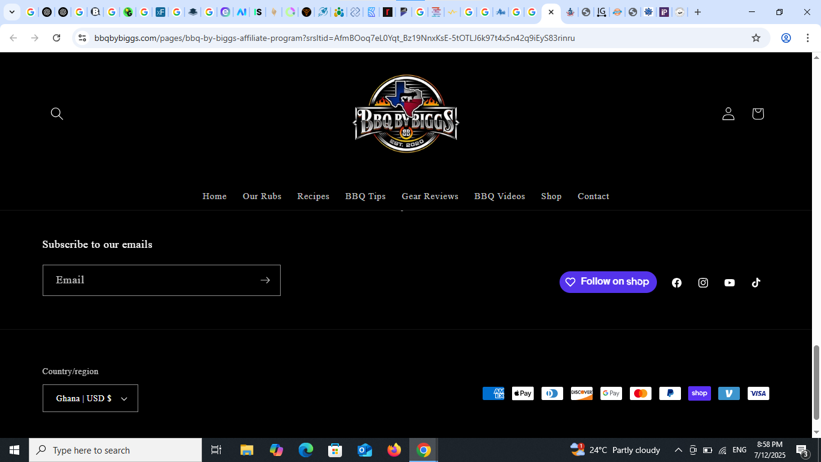Viewport: 821px width, 462px height.
Task: View site information icon in address bar
Action: pyautogui.click(x=82, y=38)
